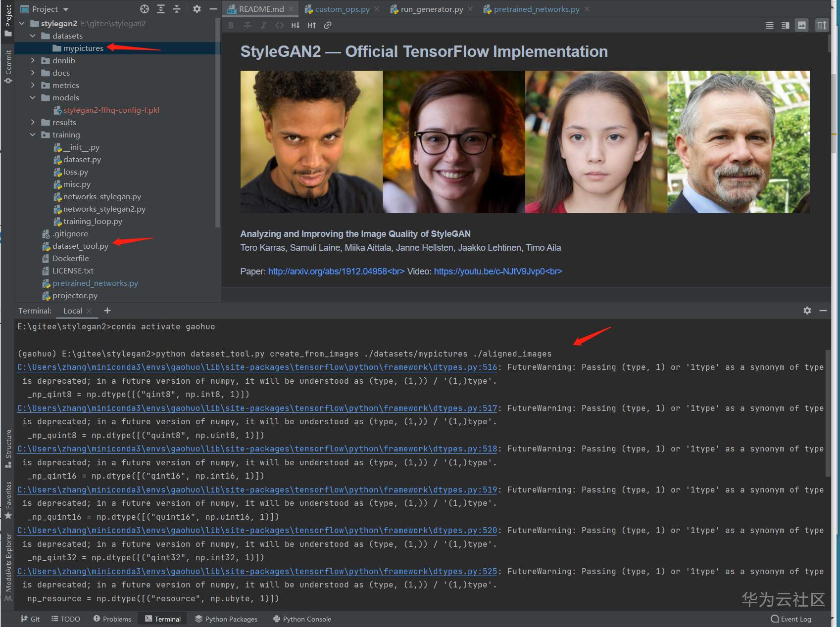
Task: Collapse the stylegan2 root folder
Action: [22, 23]
